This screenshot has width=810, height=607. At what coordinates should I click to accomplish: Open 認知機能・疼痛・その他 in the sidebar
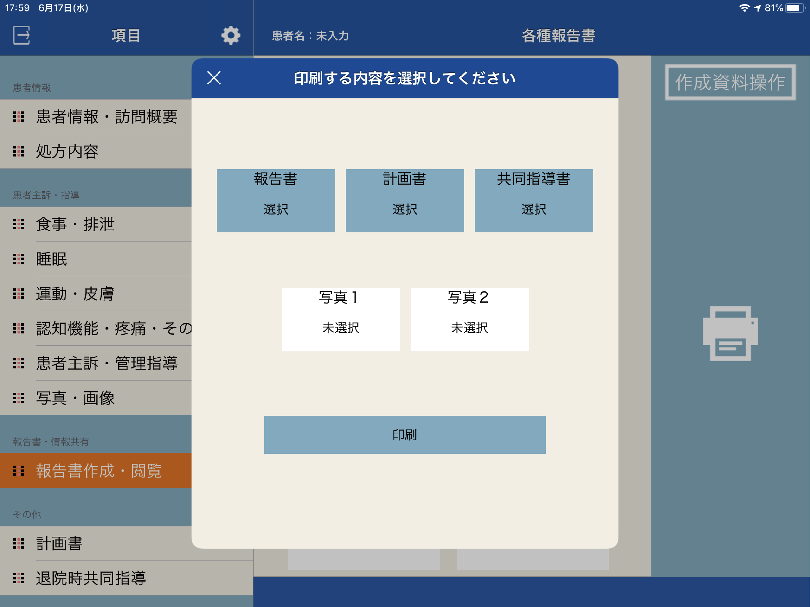[x=95, y=328]
